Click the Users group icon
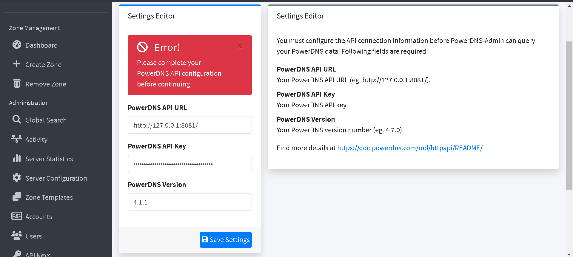 click(17, 236)
